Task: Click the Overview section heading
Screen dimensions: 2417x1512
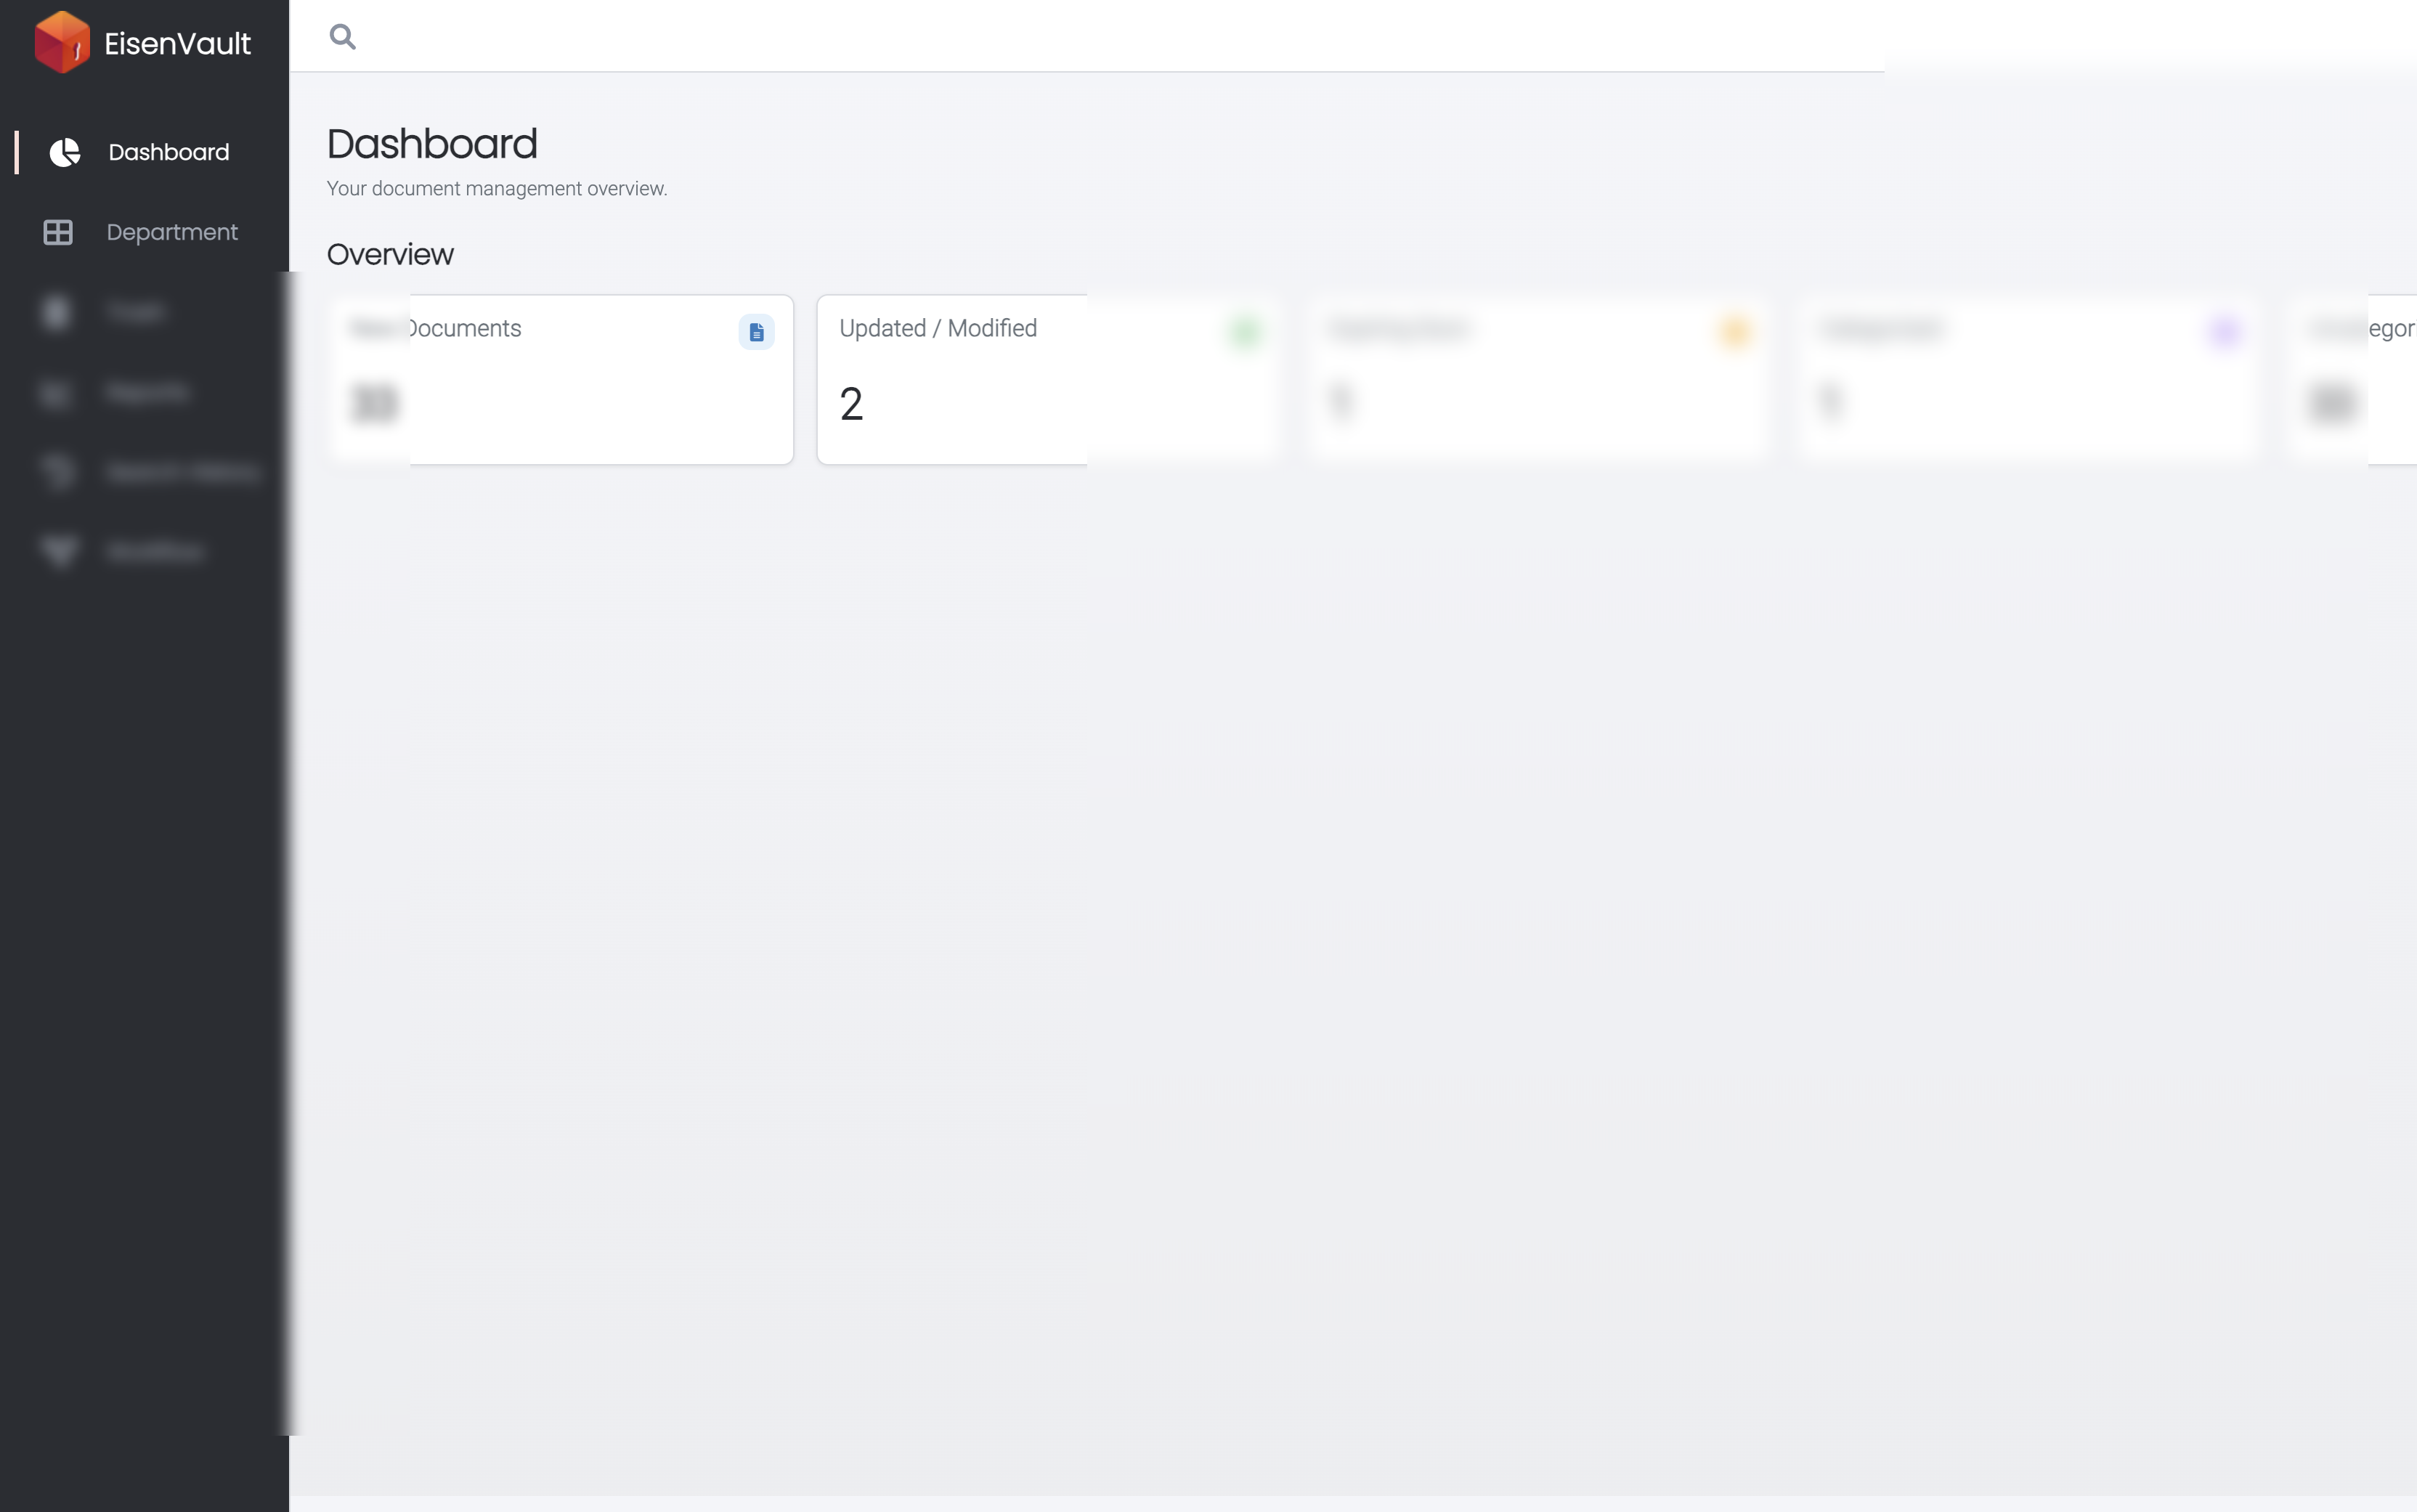Action: pos(390,254)
